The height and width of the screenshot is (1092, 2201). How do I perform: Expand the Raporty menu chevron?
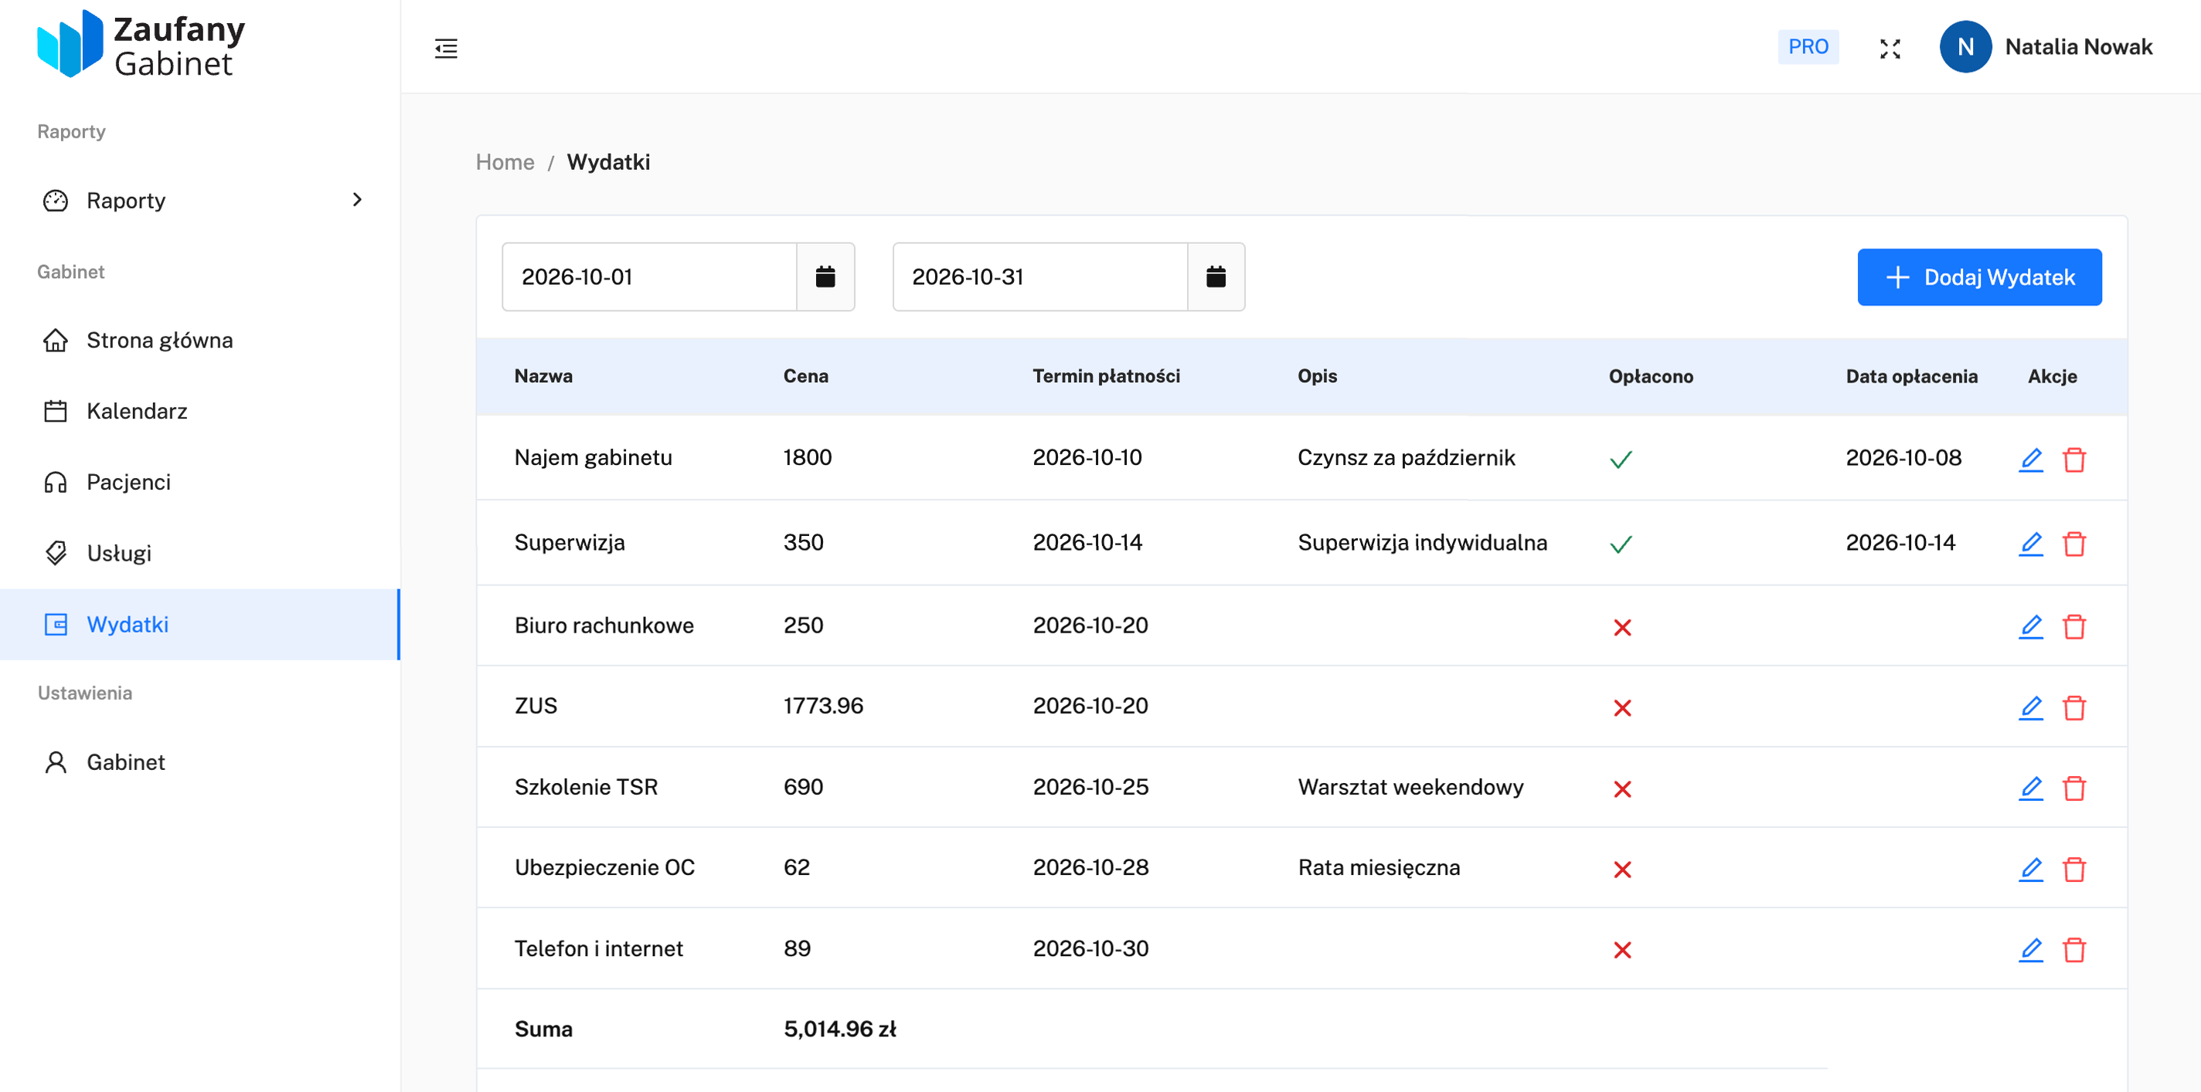click(357, 200)
